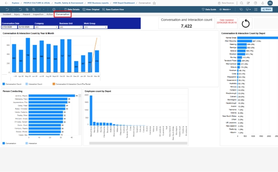
Task: Click Conversation legend swatch under Person Conducting
Action: click(x=4, y=143)
